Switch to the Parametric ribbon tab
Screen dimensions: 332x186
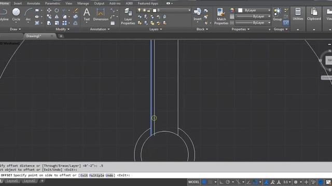(x=52, y=4)
